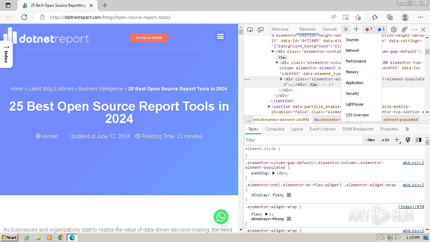The height and width of the screenshot is (242, 430).
Task: Open Application from the tools menu
Action: pos(361,83)
